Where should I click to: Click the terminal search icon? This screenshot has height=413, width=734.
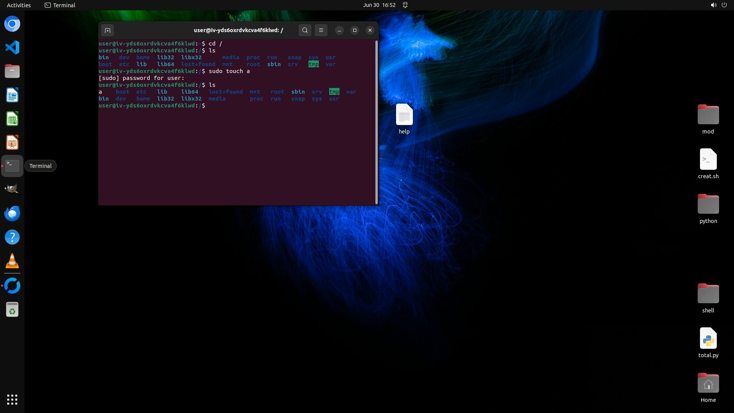[x=305, y=30]
